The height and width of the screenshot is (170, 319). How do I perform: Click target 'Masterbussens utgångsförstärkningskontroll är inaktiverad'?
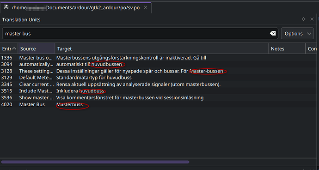click(x=123, y=58)
